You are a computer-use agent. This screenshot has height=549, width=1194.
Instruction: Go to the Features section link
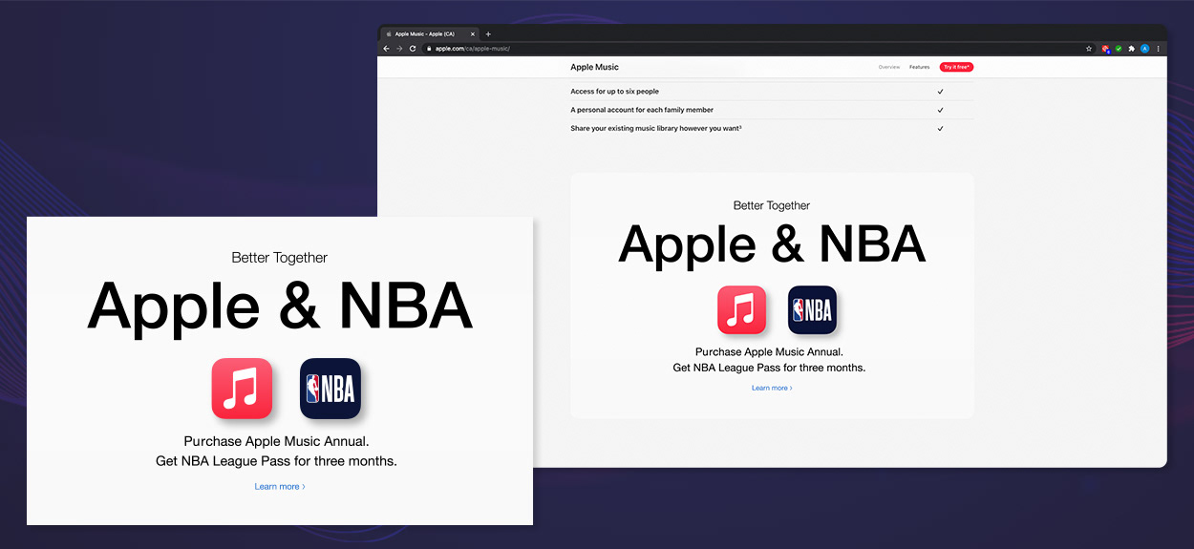tap(919, 68)
